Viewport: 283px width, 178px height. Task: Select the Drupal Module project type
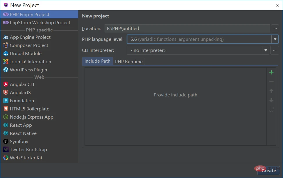[x=25, y=53]
